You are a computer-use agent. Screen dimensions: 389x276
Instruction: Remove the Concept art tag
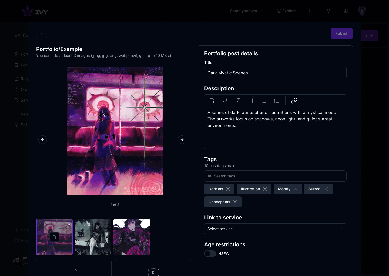pos(235,202)
